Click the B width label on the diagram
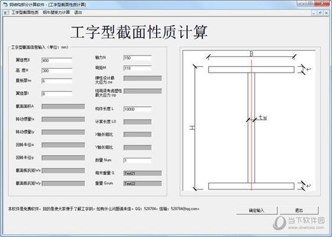The image size is (332, 237). click(x=251, y=54)
